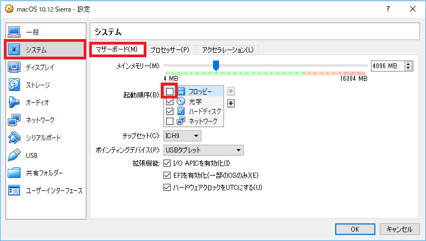The height and width of the screenshot is (241, 426).
Task: Switch to プロセッサー tab
Action: 170,50
